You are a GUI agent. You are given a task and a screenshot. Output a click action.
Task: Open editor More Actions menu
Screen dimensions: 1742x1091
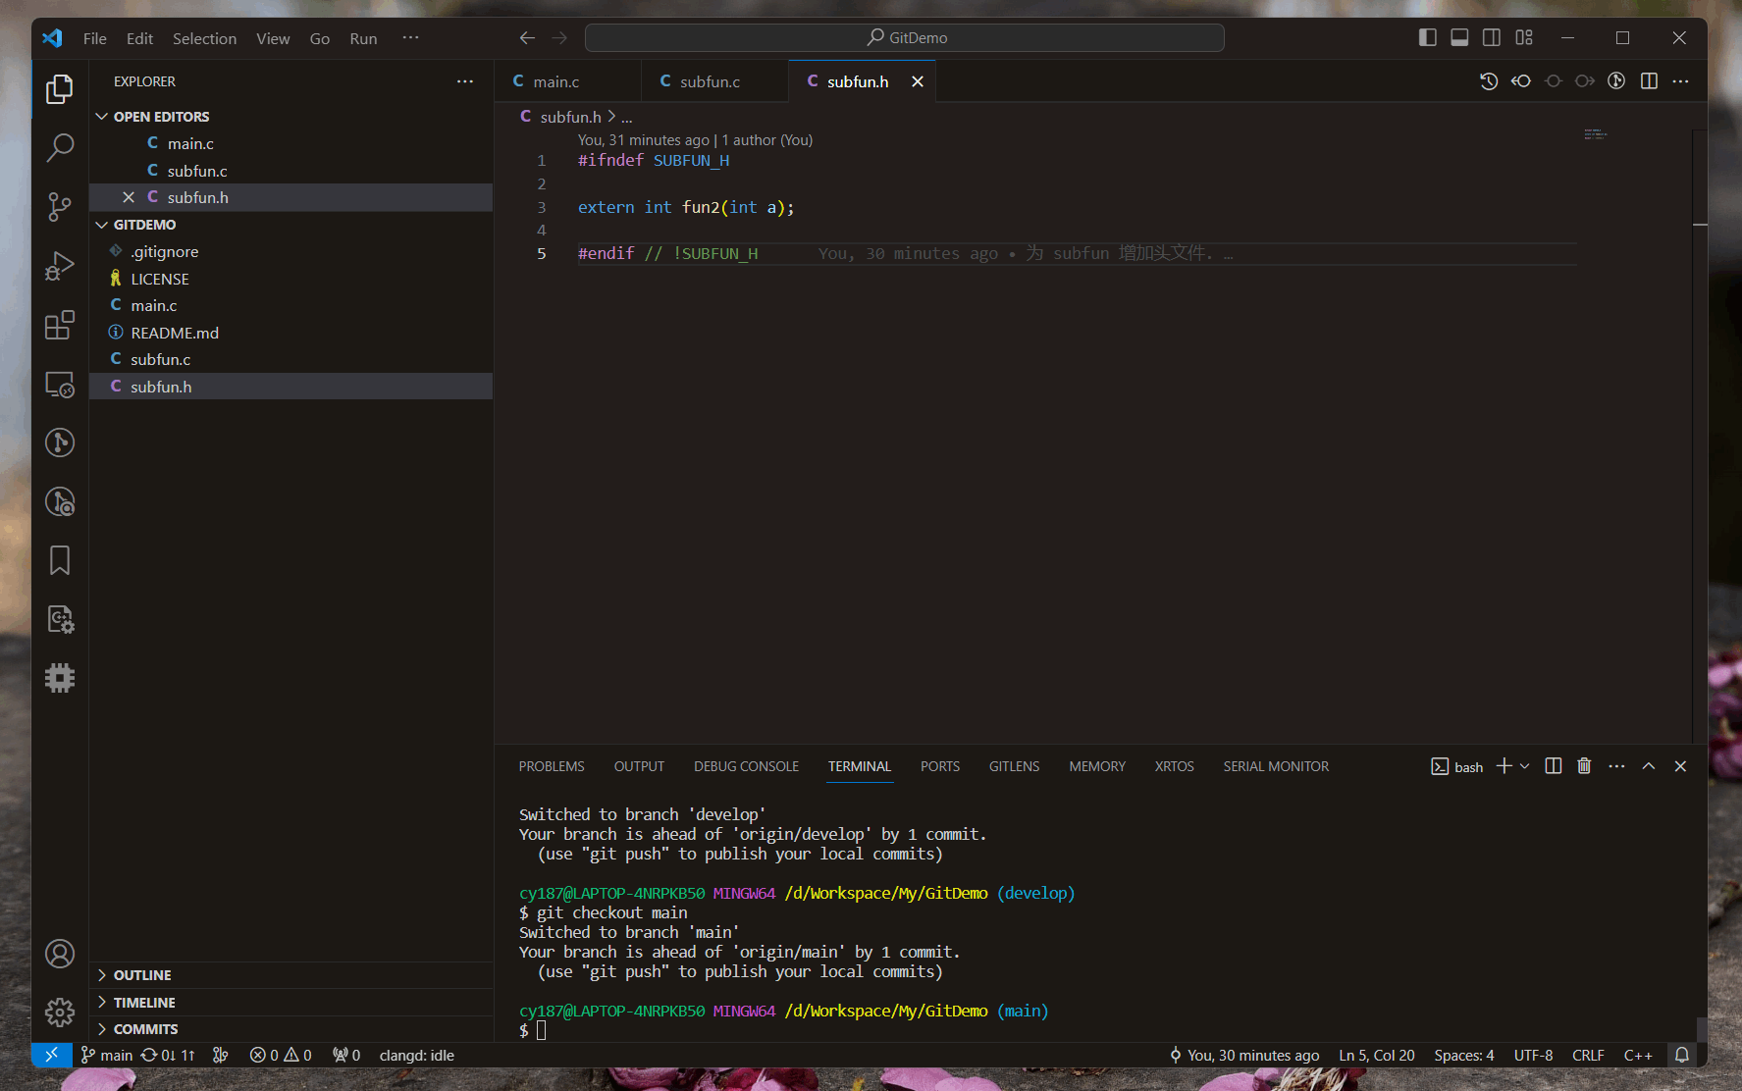click(x=1681, y=81)
